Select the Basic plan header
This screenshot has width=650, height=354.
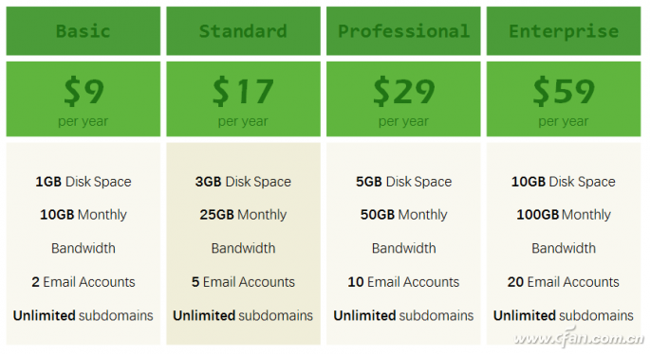coord(83,31)
